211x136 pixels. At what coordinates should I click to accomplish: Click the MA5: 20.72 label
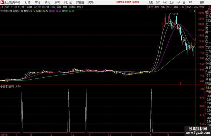[x=30, y=11]
